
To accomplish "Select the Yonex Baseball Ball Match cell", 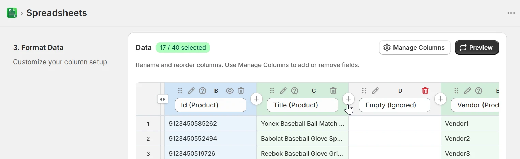I will [302, 124].
